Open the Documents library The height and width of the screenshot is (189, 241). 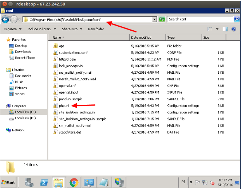pyautogui.click(x=20, y=76)
